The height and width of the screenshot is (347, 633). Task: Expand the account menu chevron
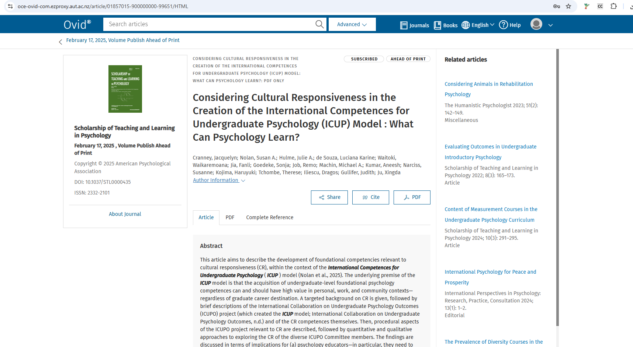click(x=550, y=25)
